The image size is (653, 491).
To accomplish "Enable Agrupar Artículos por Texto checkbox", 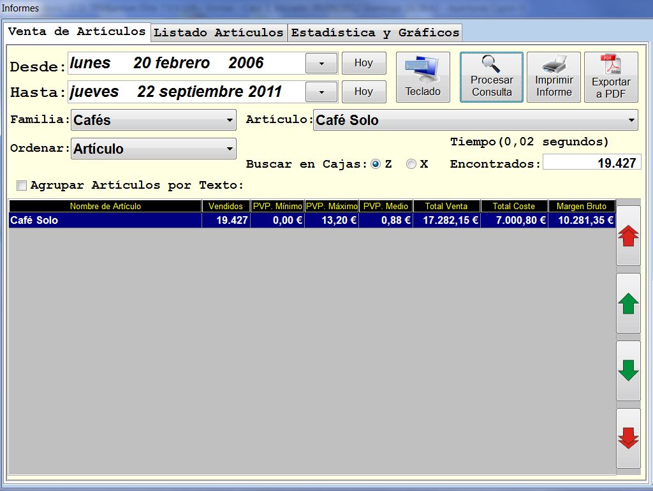I will tap(22, 186).
